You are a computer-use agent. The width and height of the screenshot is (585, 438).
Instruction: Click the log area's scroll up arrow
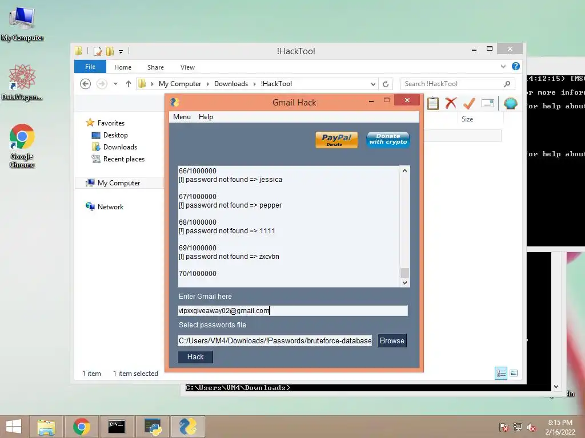tap(405, 171)
